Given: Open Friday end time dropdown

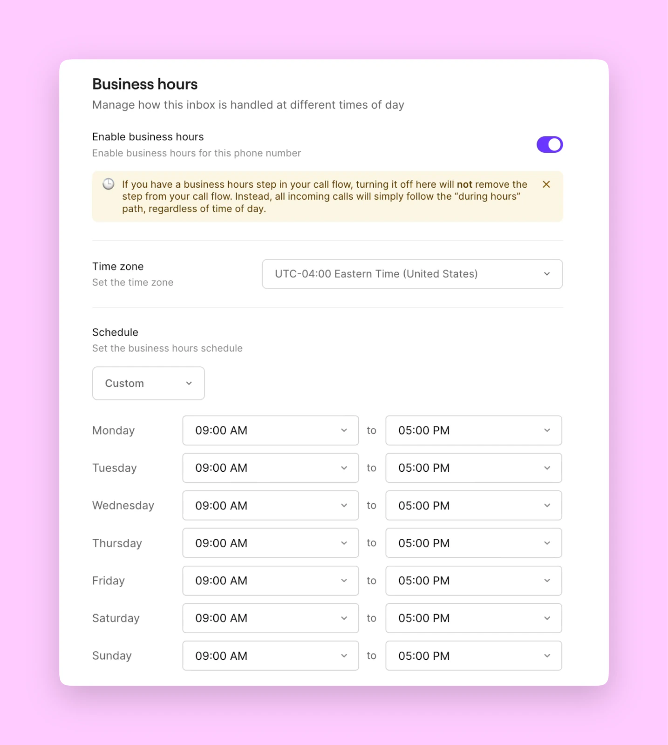Looking at the screenshot, I should (474, 581).
